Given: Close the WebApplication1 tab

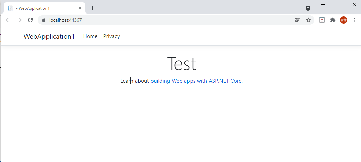Looking at the screenshot, I should tap(79, 8).
